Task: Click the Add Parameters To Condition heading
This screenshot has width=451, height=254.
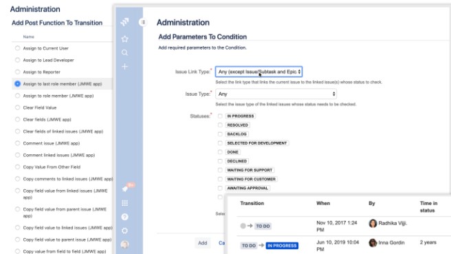Action: click(203, 37)
